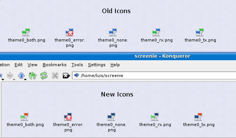Open the Settings menu
Screen dimensions: 236x138
point(97,65)
